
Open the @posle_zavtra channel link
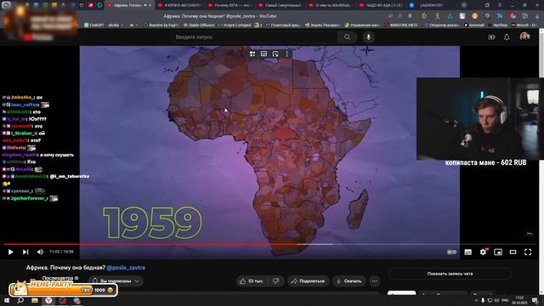[126, 268]
